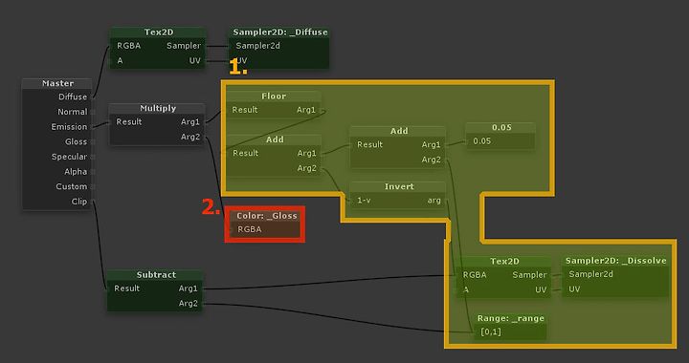
Task: Click the Alpha input on Master node
Action: click(x=76, y=171)
